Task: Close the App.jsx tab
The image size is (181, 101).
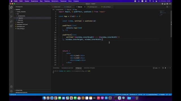Action: pos(85,7)
